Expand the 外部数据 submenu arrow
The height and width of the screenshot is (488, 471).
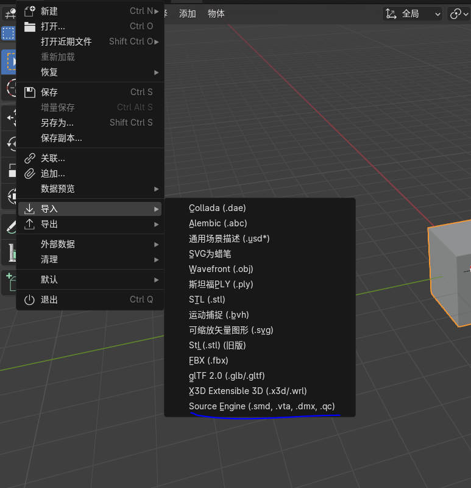[157, 245]
